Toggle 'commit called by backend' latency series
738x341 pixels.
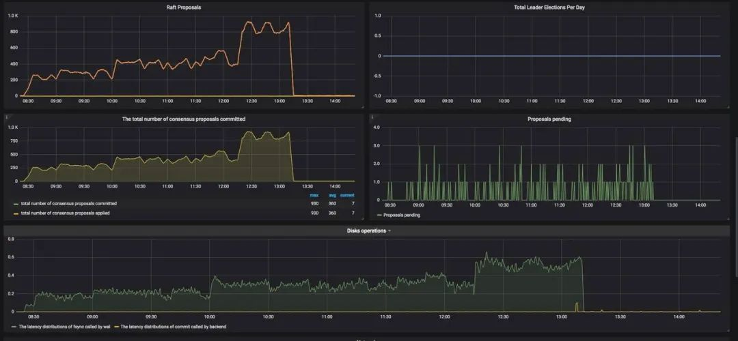coord(173,326)
